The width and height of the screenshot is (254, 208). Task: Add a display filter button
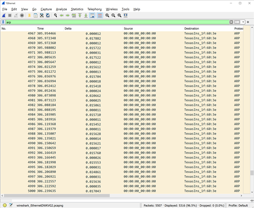[248, 22]
